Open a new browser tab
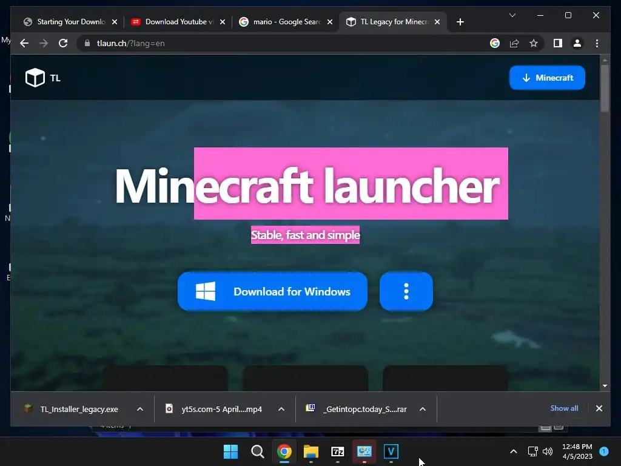This screenshot has height=466, width=621. 460,22
